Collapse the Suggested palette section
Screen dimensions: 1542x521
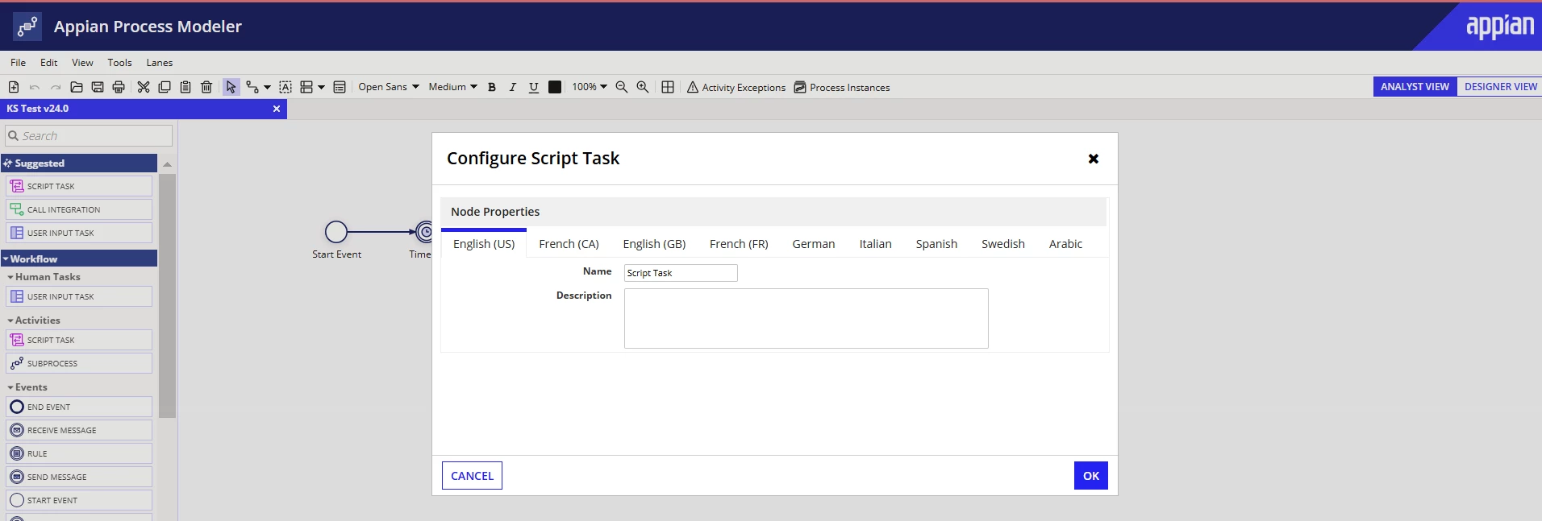pyautogui.click(x=79, y=163)
